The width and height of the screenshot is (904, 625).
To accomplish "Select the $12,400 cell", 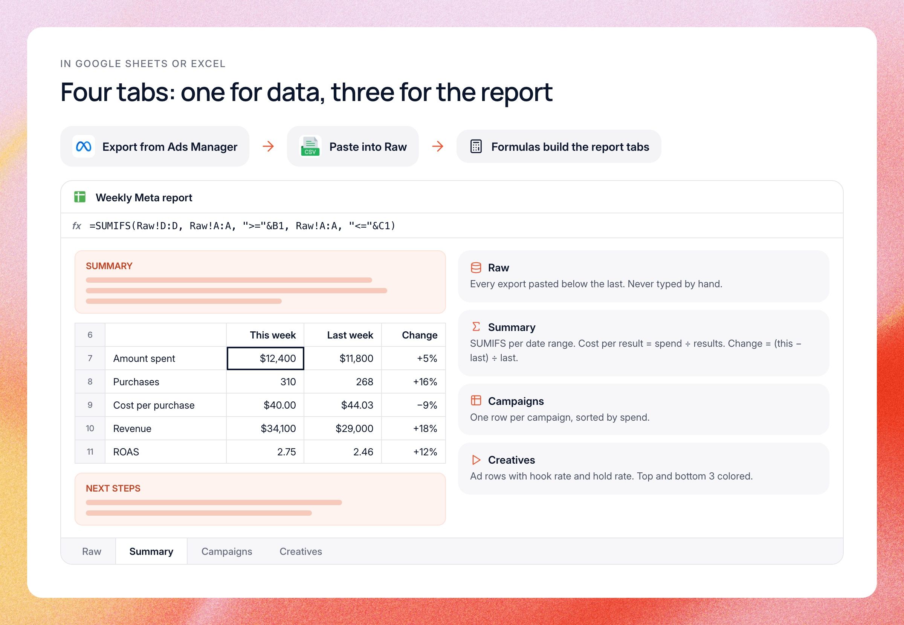I will (x=265, y=358).
